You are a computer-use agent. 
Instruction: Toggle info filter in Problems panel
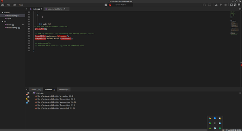click(x=27, y=103)
